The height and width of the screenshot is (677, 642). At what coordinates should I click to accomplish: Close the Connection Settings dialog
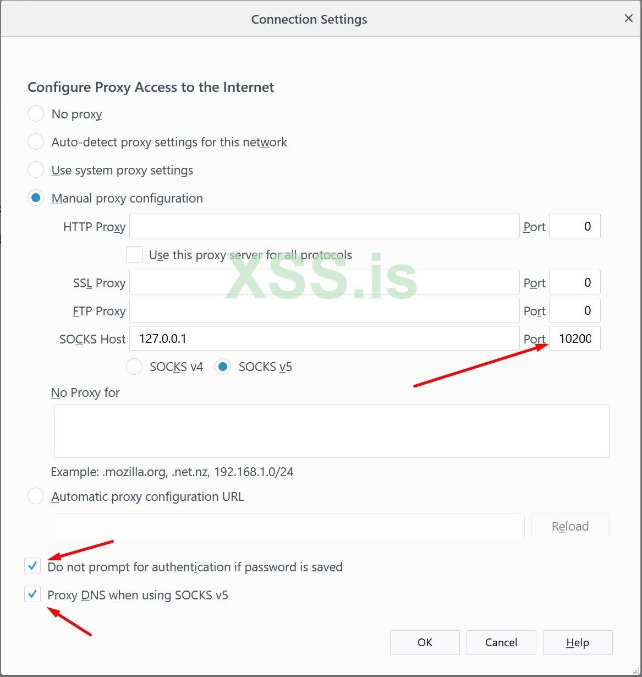pyautogui.click(x=628, y=19)
